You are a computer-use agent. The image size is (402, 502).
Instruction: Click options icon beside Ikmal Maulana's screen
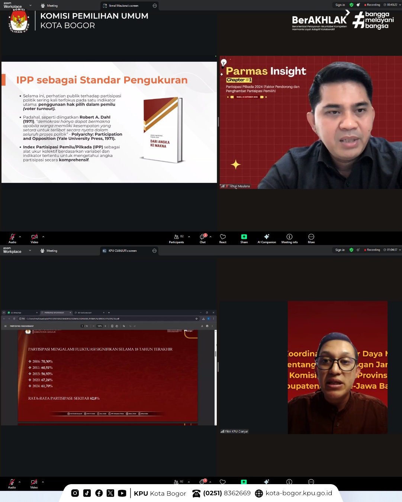pyautogui.click(x=155, y=6)
